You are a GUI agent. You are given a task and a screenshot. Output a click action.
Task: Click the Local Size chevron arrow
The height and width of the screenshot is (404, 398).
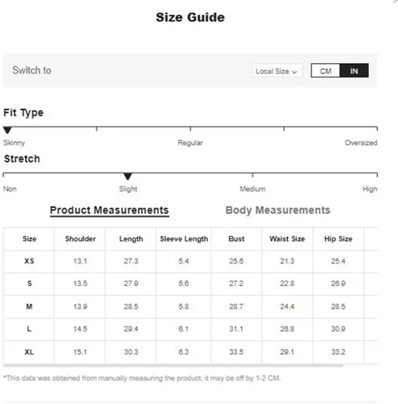coord(294,72)
